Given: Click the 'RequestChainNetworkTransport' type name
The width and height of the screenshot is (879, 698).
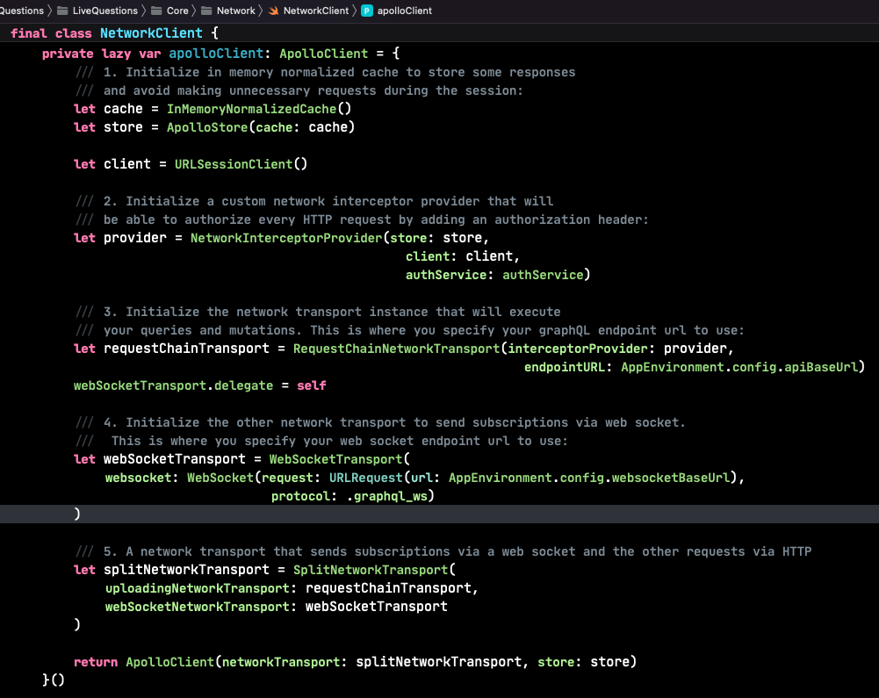Looking at the screenshot, I should [x=396, y=349].
